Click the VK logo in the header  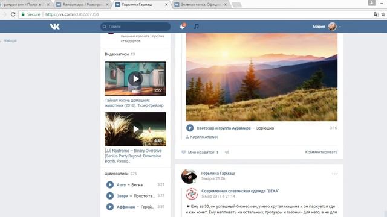point(55,27)
